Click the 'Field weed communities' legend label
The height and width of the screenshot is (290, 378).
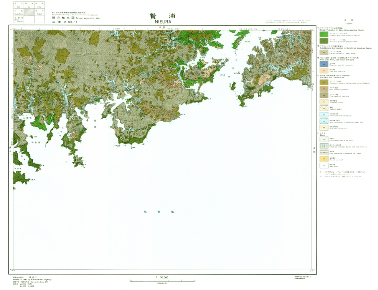(338, 128)
